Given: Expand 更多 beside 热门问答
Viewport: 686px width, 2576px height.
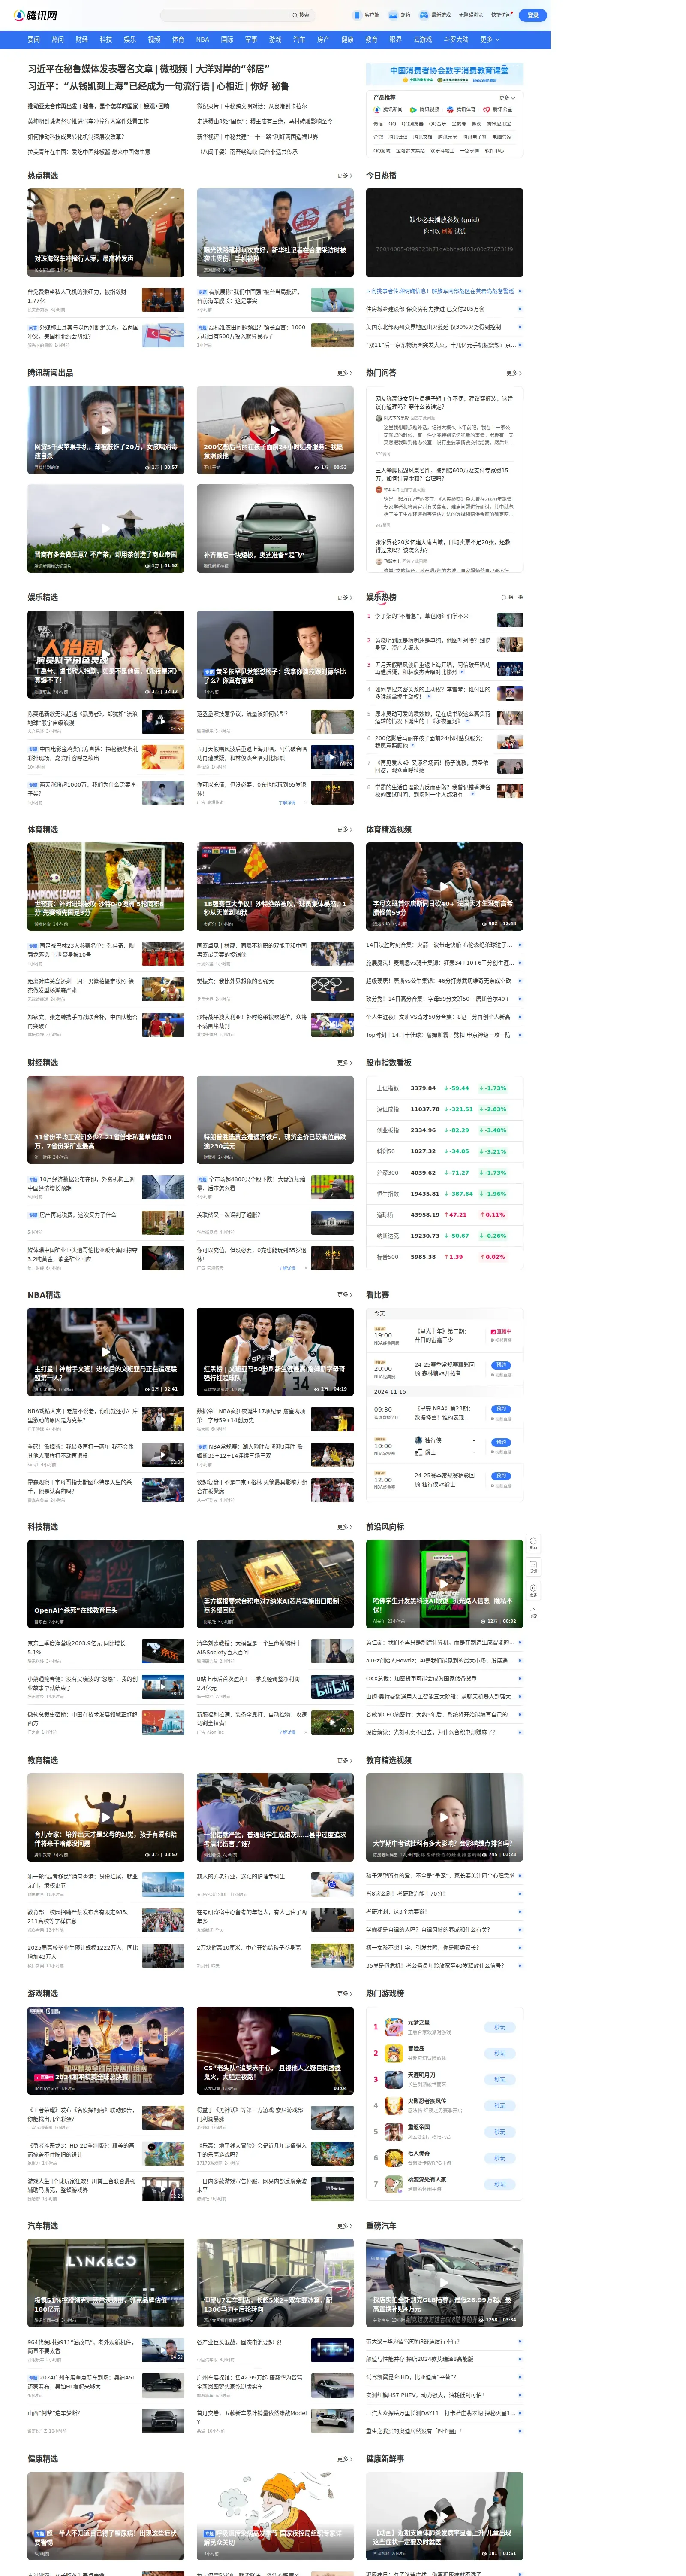Looking at the screenshot, I should 514,373.
